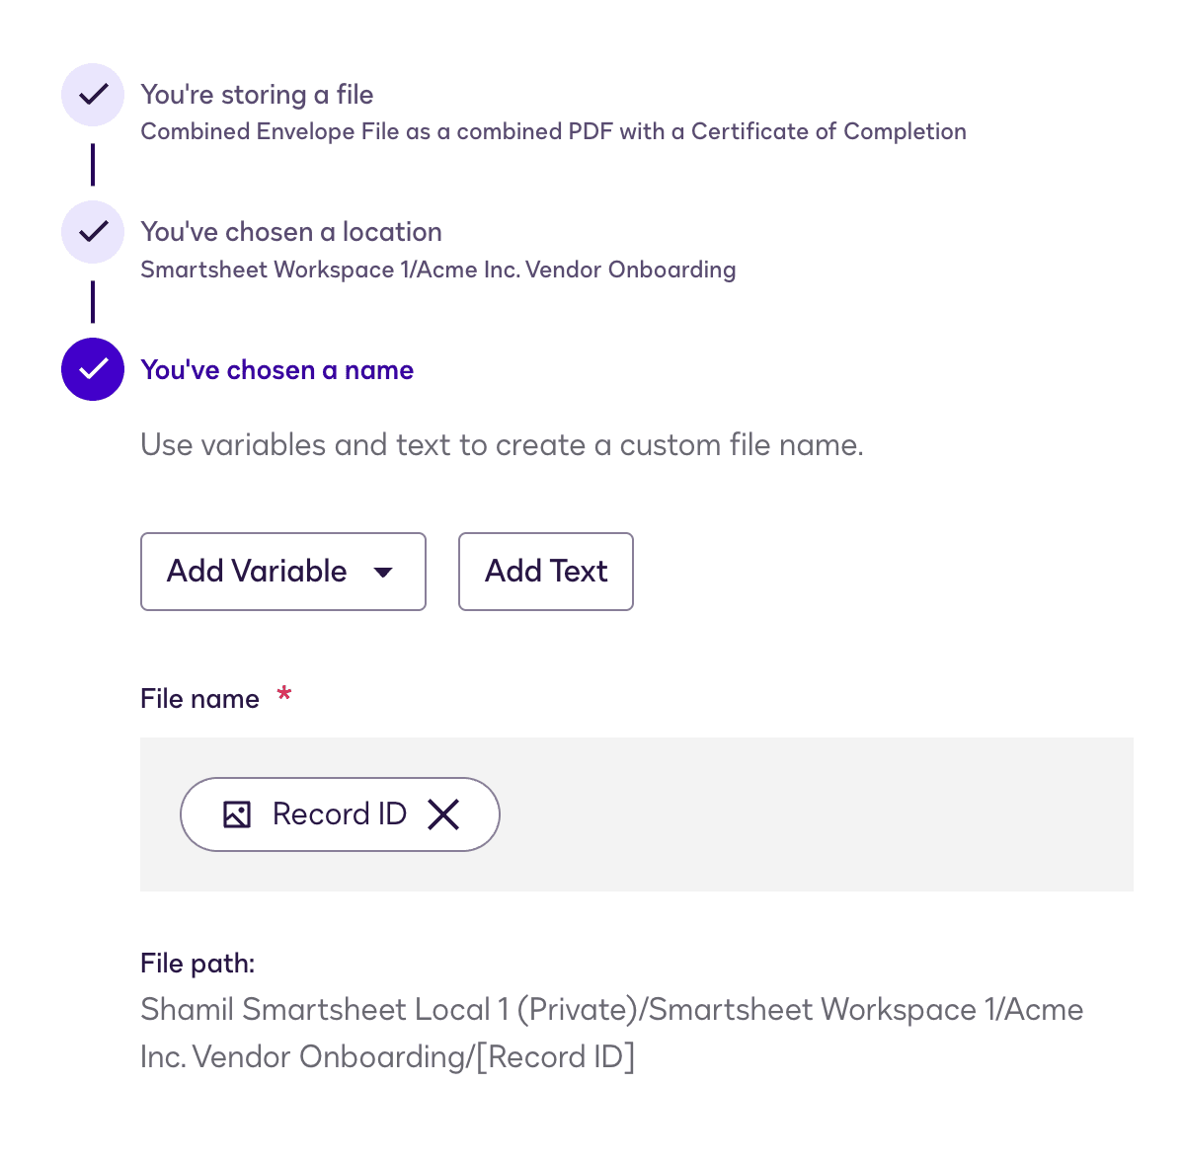The width and height of the screenshot is (1183, 1161).
Task: Click the File path preview text
Action: [x=610, y=1033]
